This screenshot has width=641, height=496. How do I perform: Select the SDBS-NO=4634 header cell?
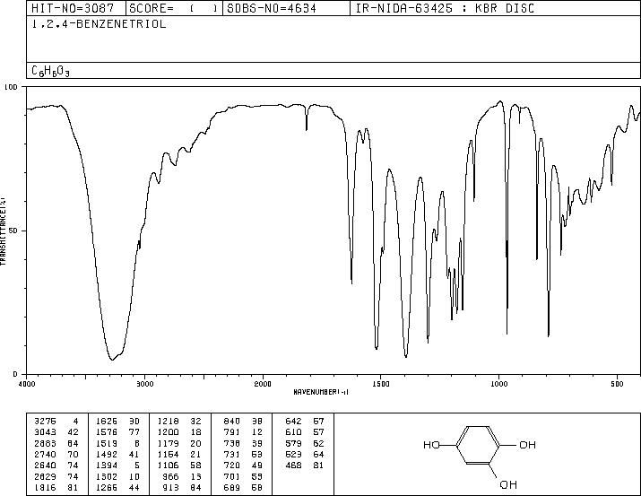pyautogui.click(x=286, y=8)
